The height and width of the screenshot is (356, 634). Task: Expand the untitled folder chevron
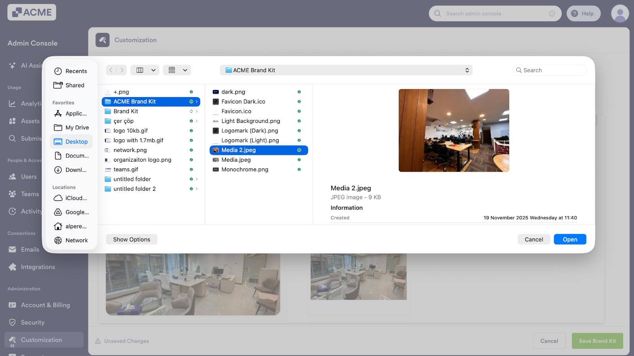(197, 179)
